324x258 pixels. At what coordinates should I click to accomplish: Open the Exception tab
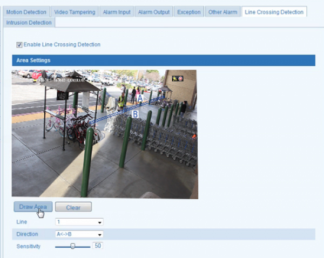[188, 12]
